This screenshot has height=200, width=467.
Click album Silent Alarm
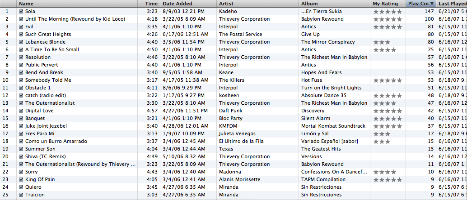coord(316,119)
